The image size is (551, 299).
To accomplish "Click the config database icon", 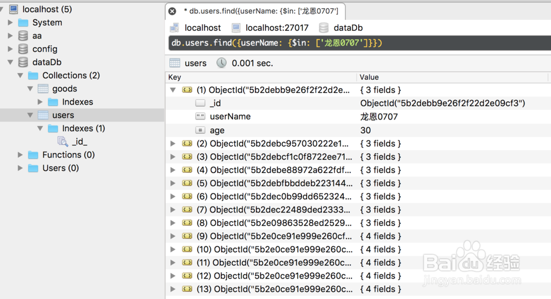I will click(x=23, y=49).
